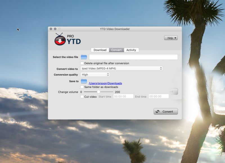The width and height of the screenshot is (225, 163).
Task: Enable Delete original file after conversion
Action: pyautogui.click(x=82, y=63)
